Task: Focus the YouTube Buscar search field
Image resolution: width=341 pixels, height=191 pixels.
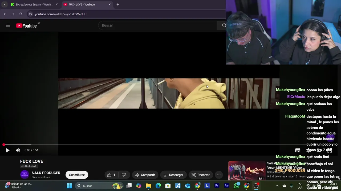Action: click(x=158, y=25)
